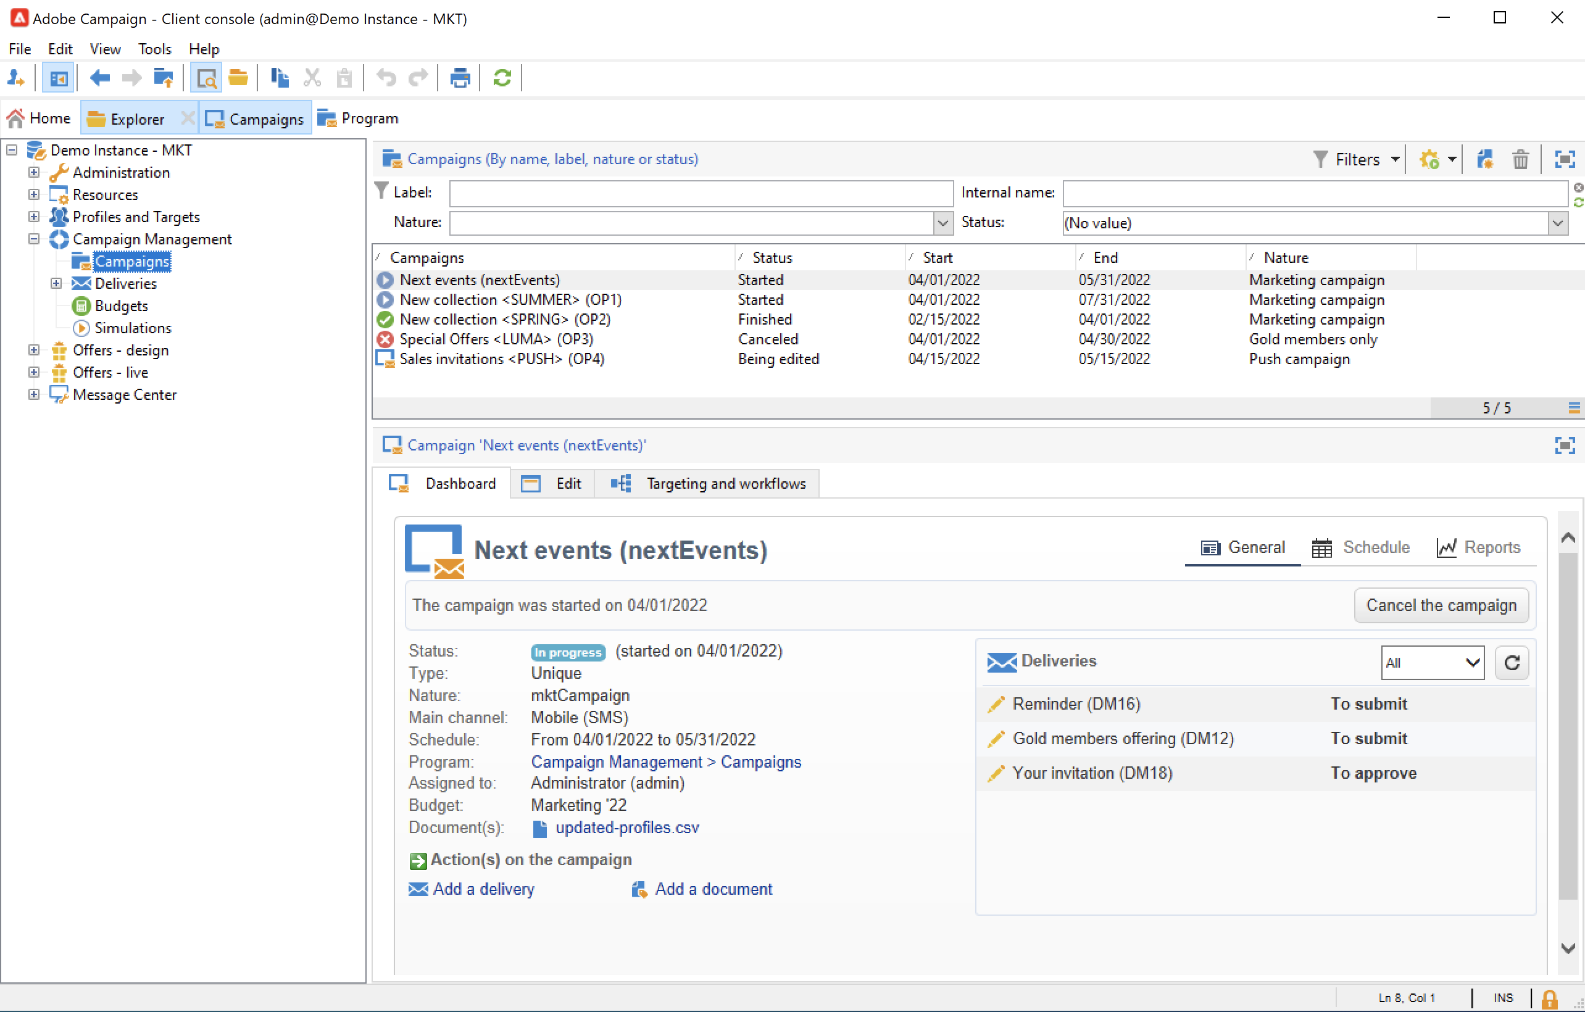The height and width of the screenshot is (1012, 1585).
Task: Open the Status dropdown filter
Action: 1557,223
